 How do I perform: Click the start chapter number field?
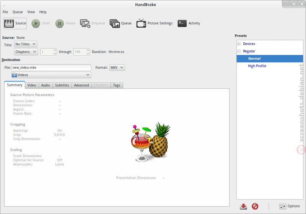click(47, 52)
